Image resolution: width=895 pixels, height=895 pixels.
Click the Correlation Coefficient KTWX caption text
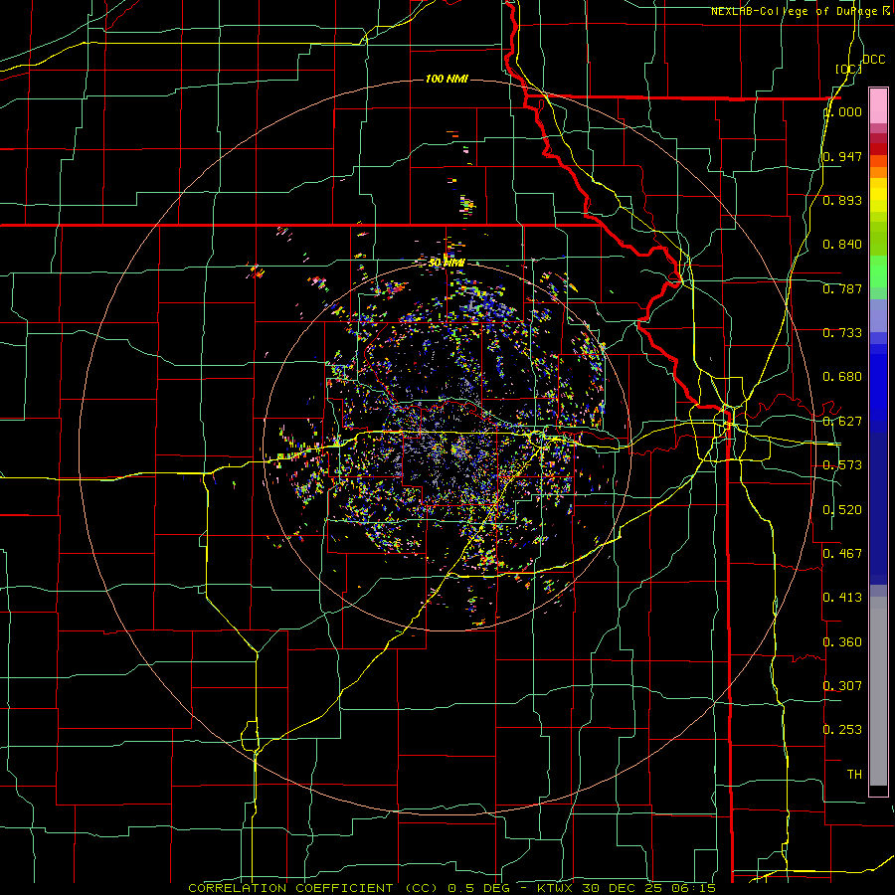[x=451, y=888]
